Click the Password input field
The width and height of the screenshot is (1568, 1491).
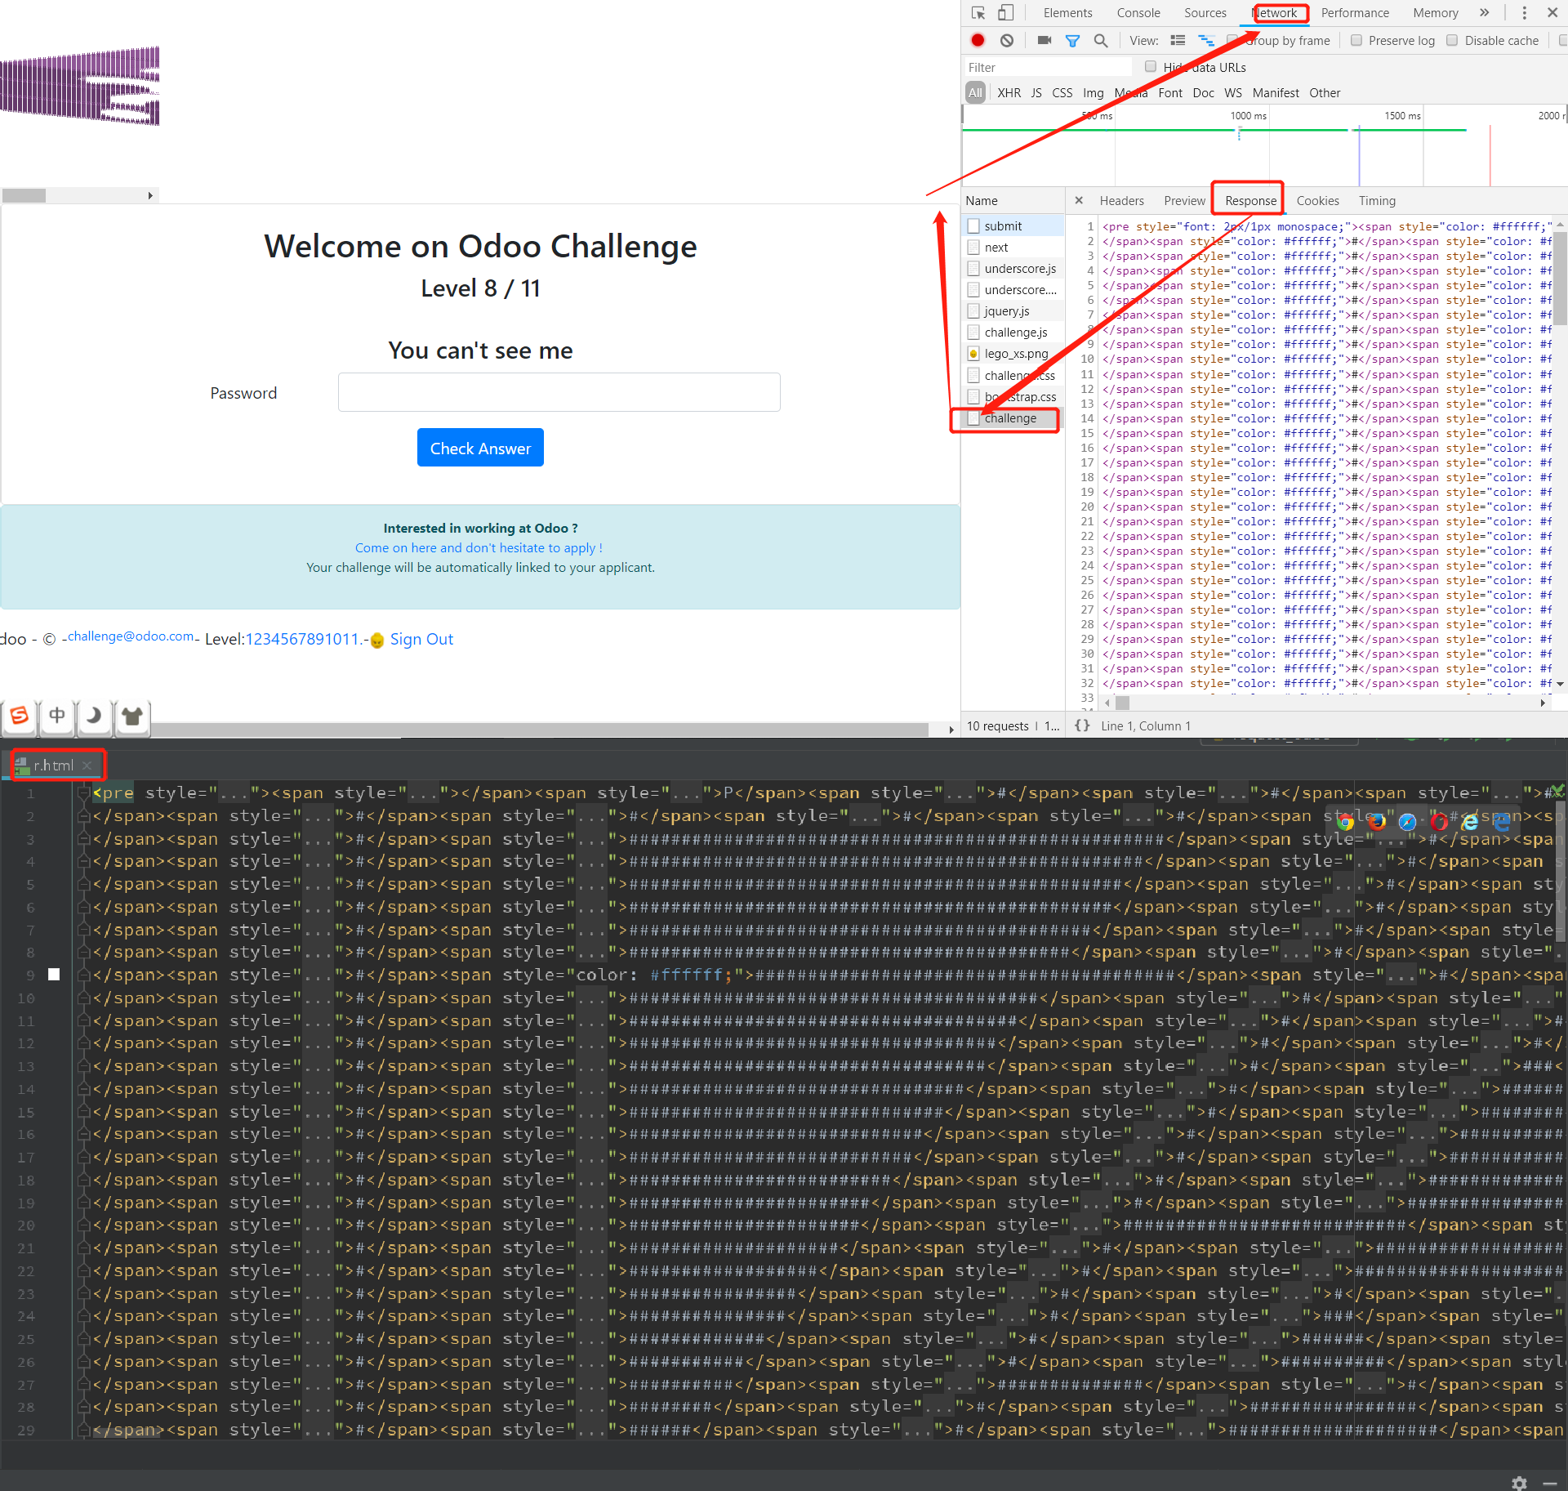tap(559, 393)
